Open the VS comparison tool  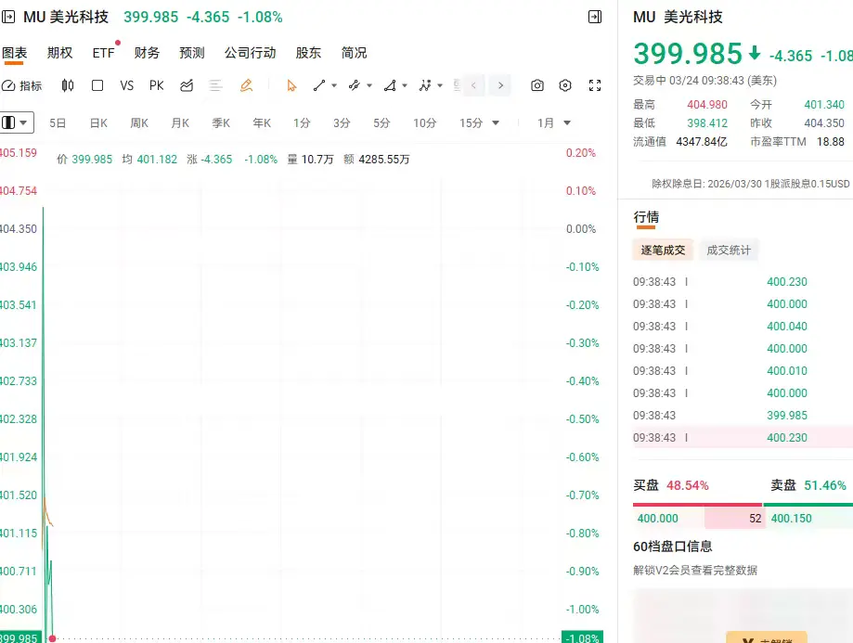click(x=127, y=85)
